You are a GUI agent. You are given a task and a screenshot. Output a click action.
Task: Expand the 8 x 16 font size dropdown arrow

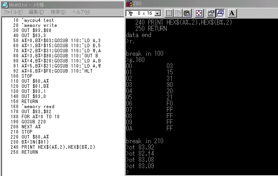click(x=157, y=13)
